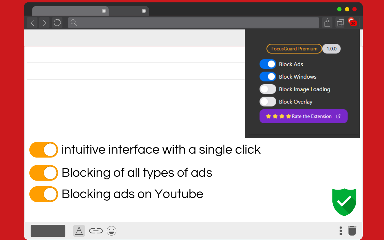Image resolution: width=384 pixels, height=240 pixels.
Task: Toggle off Blocking ads on Youtube
Action: 43,194
